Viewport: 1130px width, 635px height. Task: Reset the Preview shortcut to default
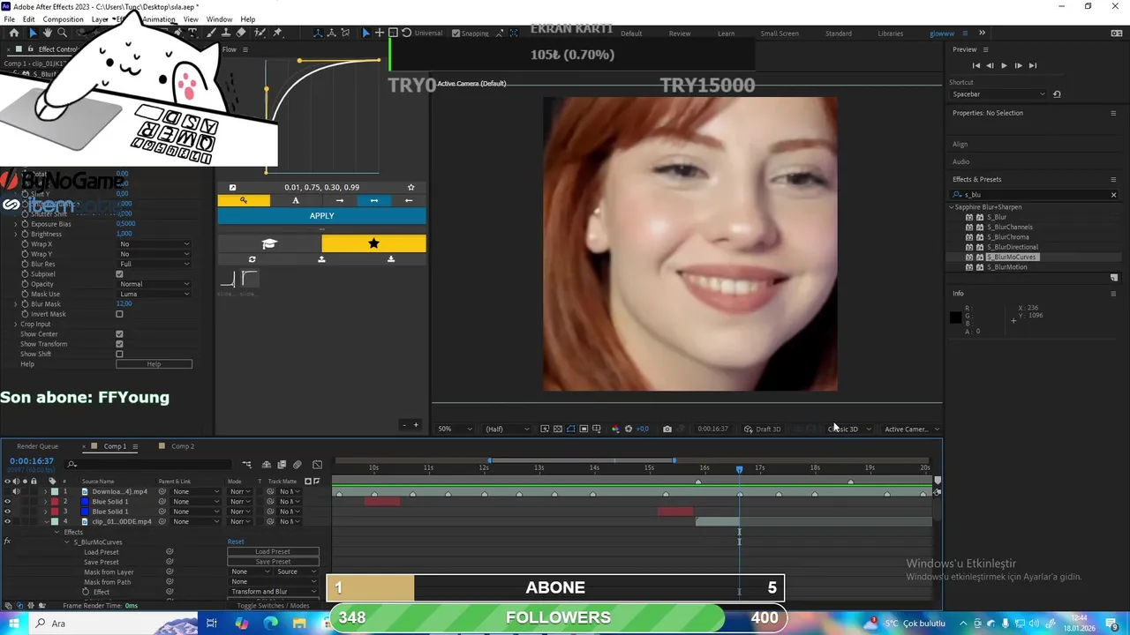(1057, 94)
